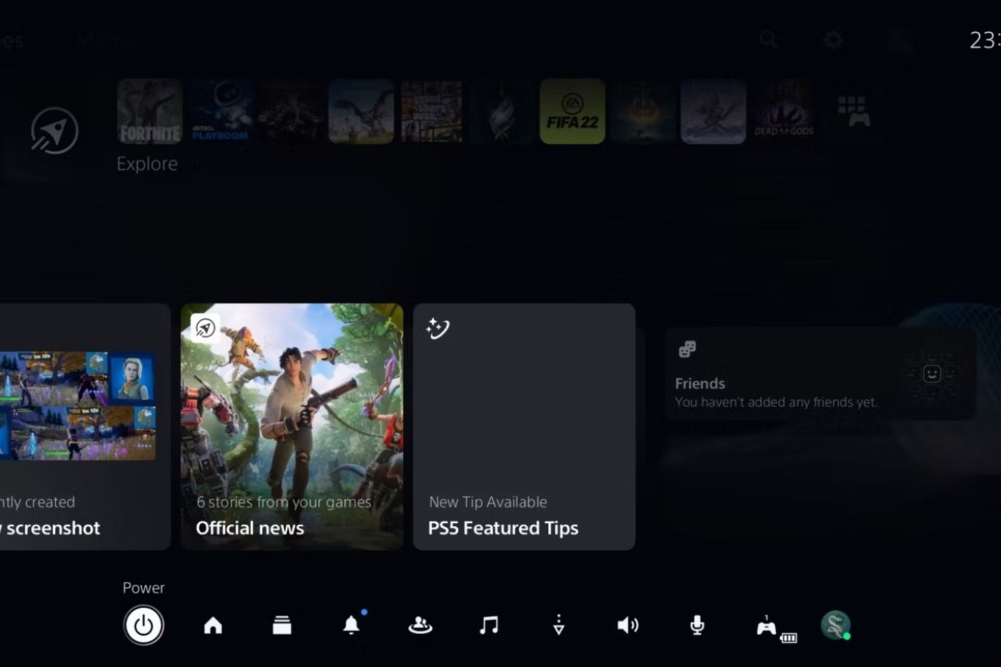Open Accessories controller battery icon
The height and width of the screenshot is (667, 1001).
click(x=767, y=626)
